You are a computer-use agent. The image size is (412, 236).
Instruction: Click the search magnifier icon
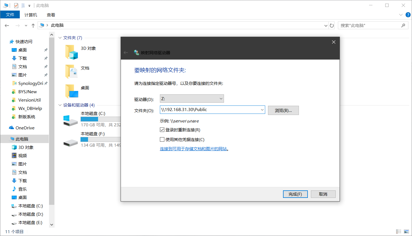point(403,26)
